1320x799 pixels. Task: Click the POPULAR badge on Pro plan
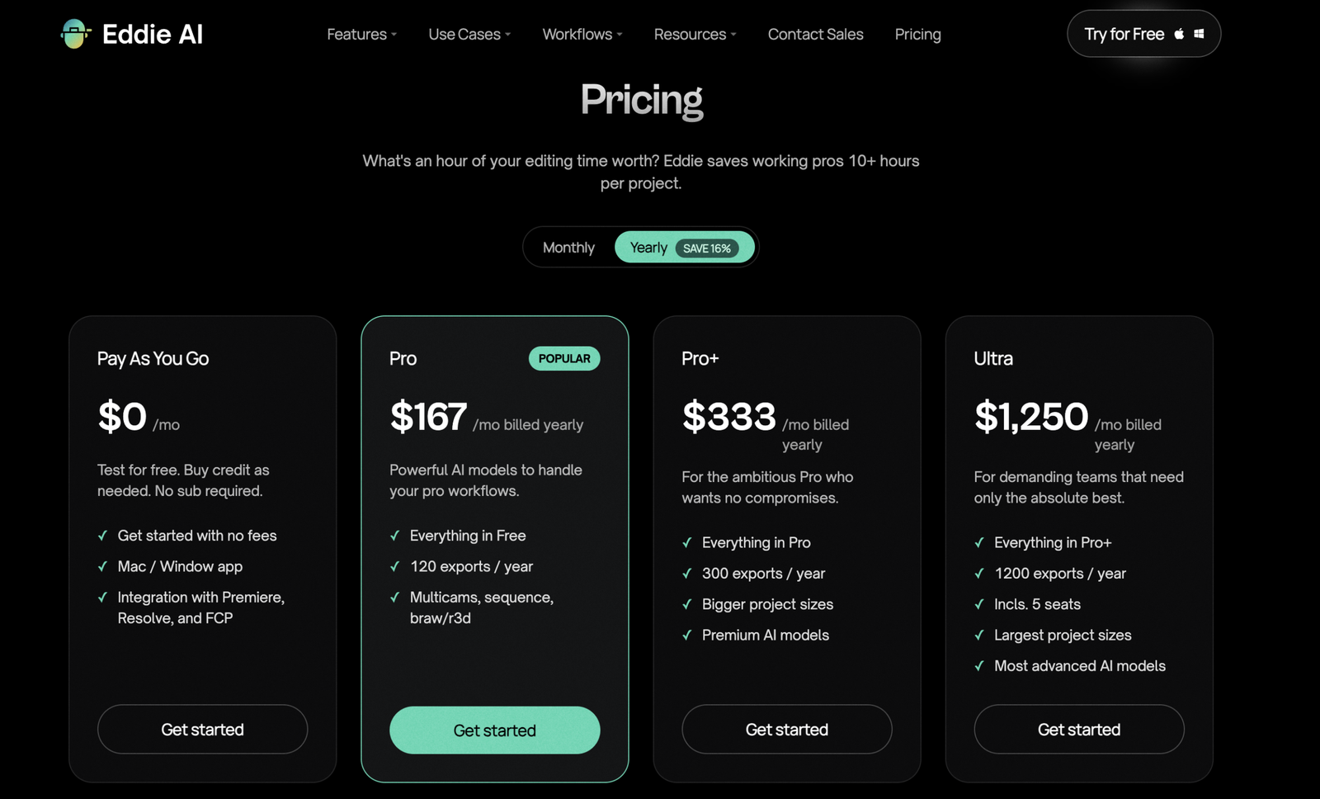coord(564,358)
